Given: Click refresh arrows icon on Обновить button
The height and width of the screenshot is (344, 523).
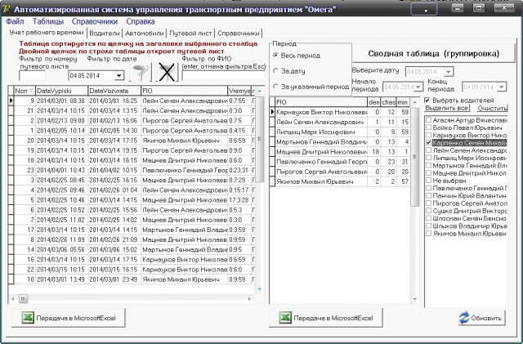Looking at the screenshot, I should [x=464, y=318].
